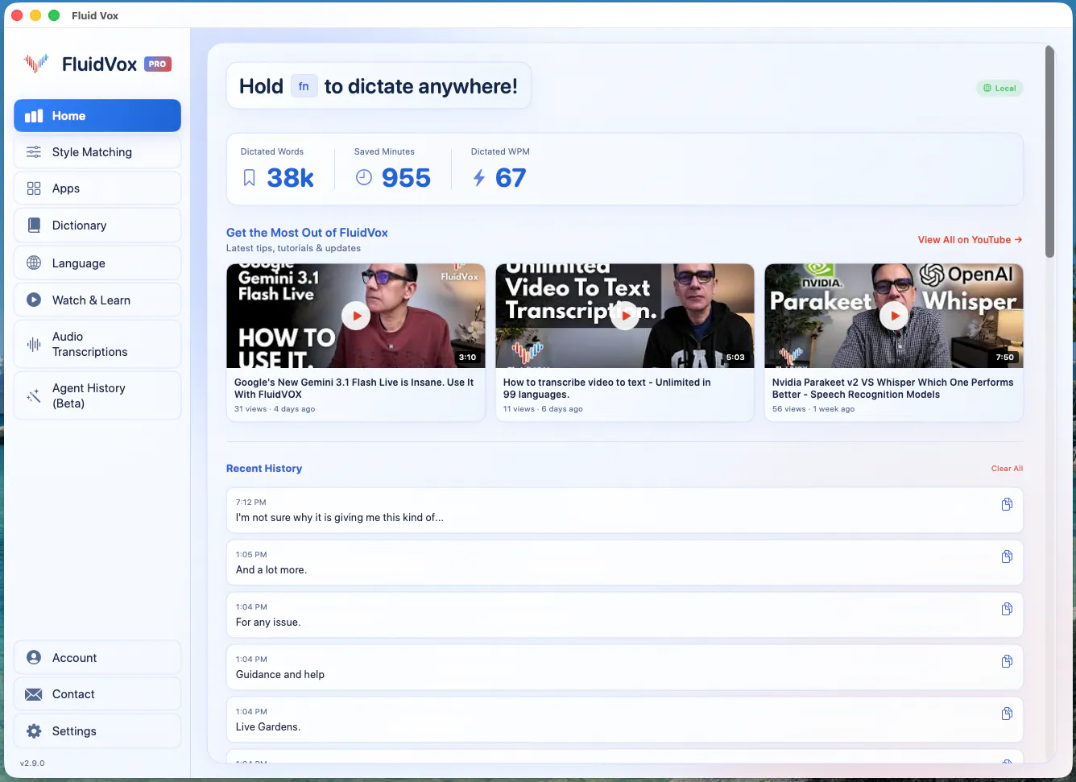Click the Local status badge
This screenshot has width=1076, height=782.
(999, 89)
